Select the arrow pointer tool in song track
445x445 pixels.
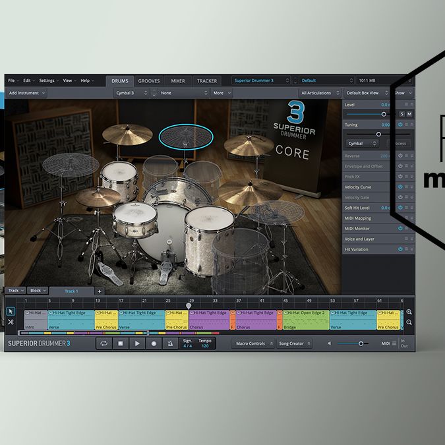tap(11, 311)
